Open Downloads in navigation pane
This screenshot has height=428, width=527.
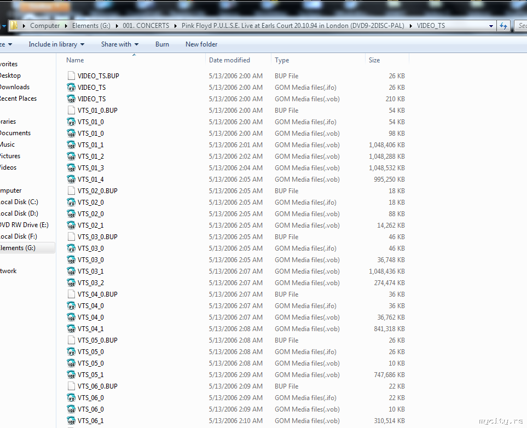tap(14, 87)
